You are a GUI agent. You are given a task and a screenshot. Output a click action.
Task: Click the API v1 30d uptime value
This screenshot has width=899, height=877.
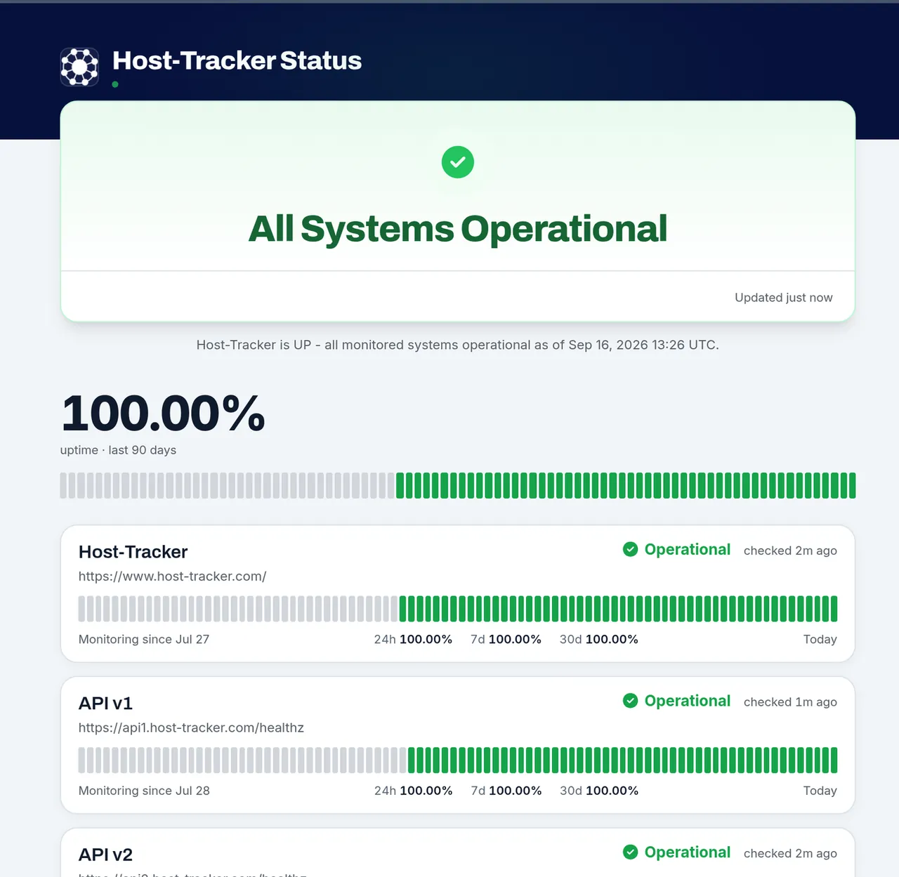click(x=612, y=791)
